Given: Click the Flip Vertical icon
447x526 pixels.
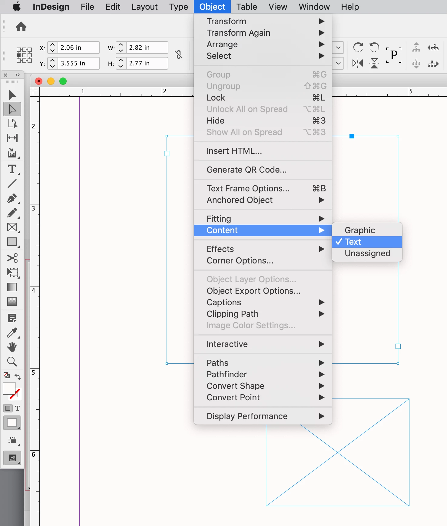Looking at the screenshot, I should pyautogui.click(x=374, y=63).
